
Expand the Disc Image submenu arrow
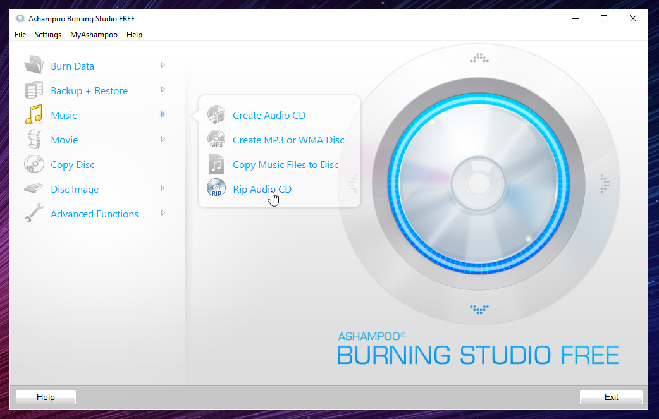click(163, 188)
